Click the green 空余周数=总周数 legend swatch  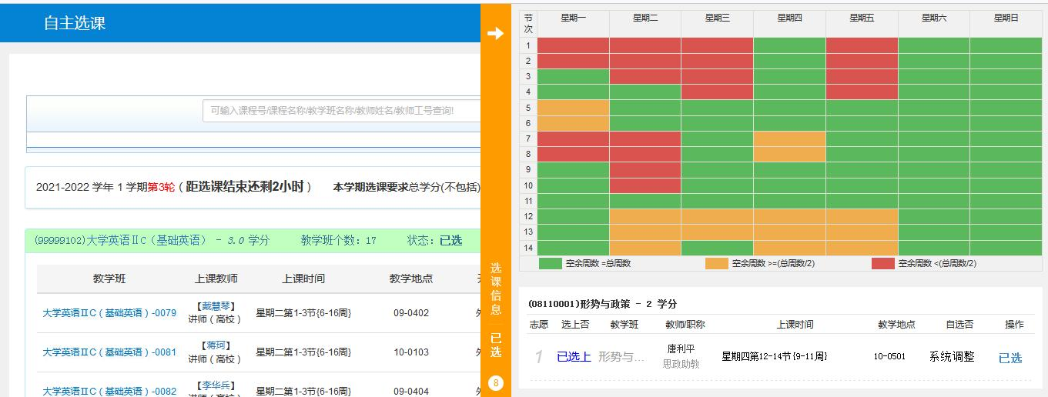coord(550,263)
